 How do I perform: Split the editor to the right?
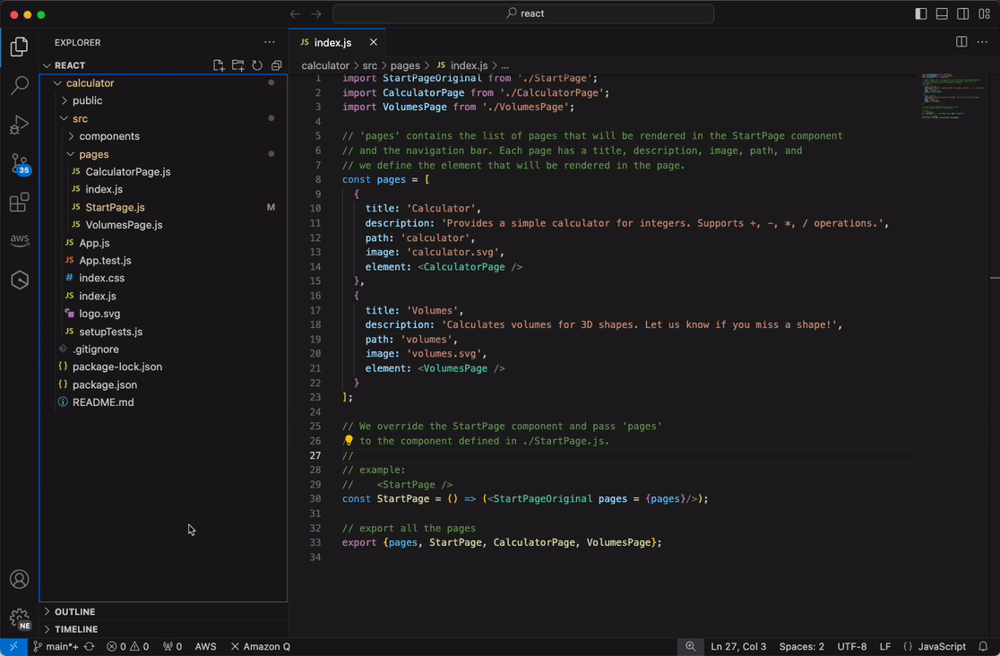click(961, 42)
